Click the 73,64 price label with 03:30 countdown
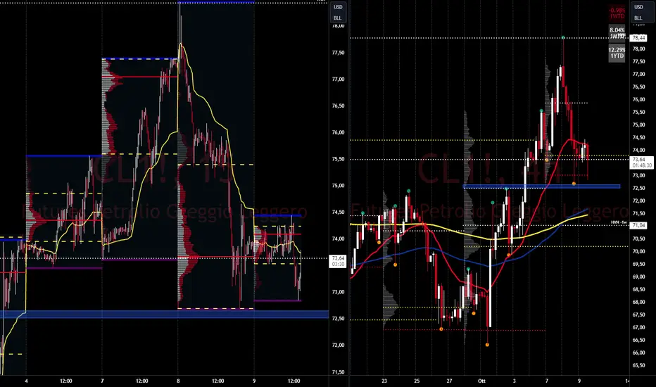The image size is (656, 387). pyautogui.click(x=338, y=261)
